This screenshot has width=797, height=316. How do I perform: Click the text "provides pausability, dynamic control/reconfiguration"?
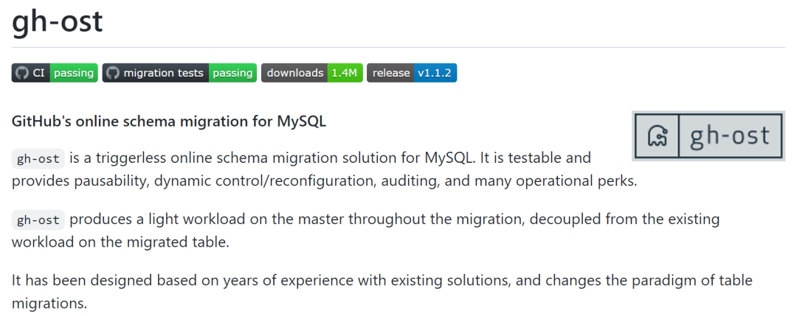(x=199, y=181)
